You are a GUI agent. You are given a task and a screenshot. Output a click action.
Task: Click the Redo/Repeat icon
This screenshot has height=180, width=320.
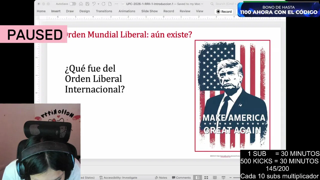tap(103, 4)
